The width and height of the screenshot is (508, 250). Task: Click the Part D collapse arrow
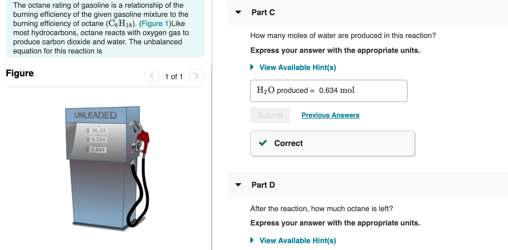tap(238, 185)
